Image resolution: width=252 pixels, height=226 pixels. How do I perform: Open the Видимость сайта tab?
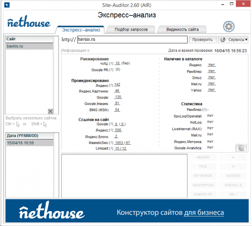click(182, 29)
